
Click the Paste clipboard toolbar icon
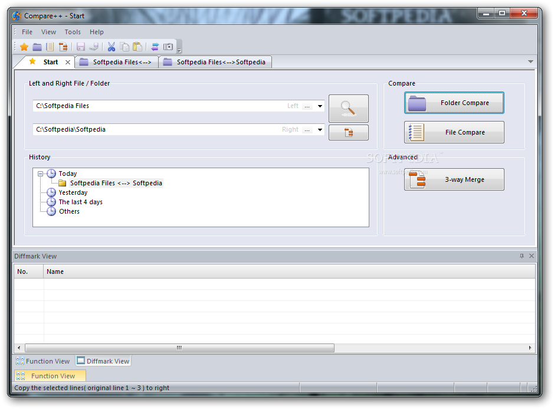coord(137,47)
